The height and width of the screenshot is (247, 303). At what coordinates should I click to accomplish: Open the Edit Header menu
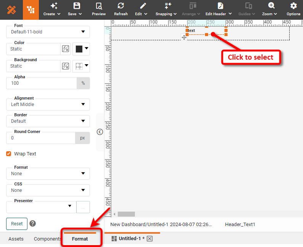click(218, 9)
